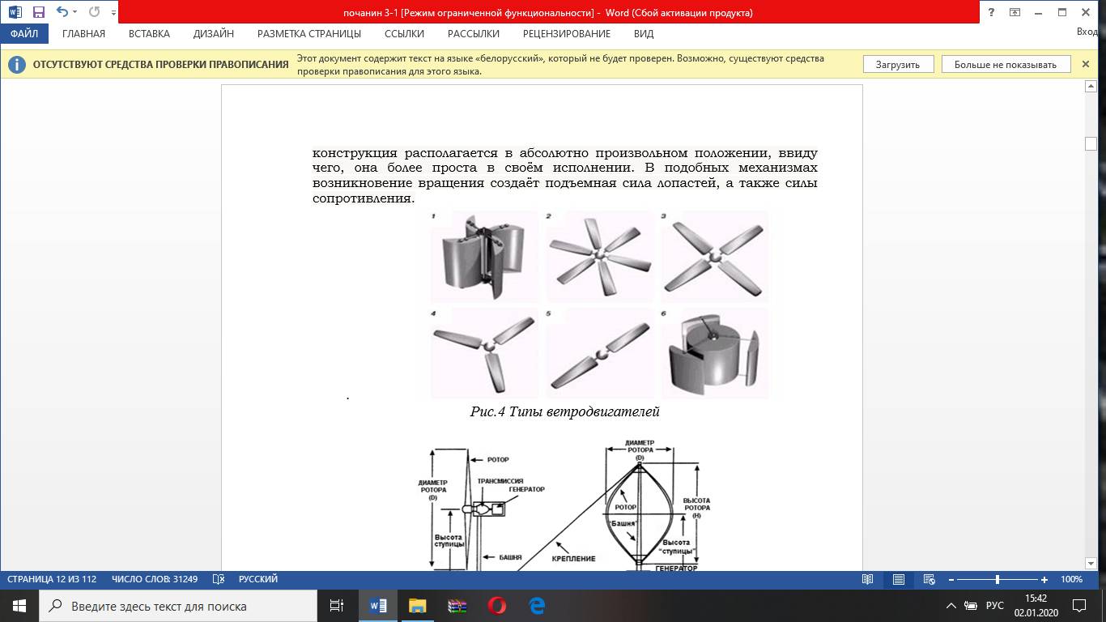Click the ribbon display options icon
The image size is (1106, 622).
click(1015, 12)
